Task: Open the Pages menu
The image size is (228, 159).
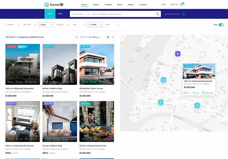Action: pos(131,5)
